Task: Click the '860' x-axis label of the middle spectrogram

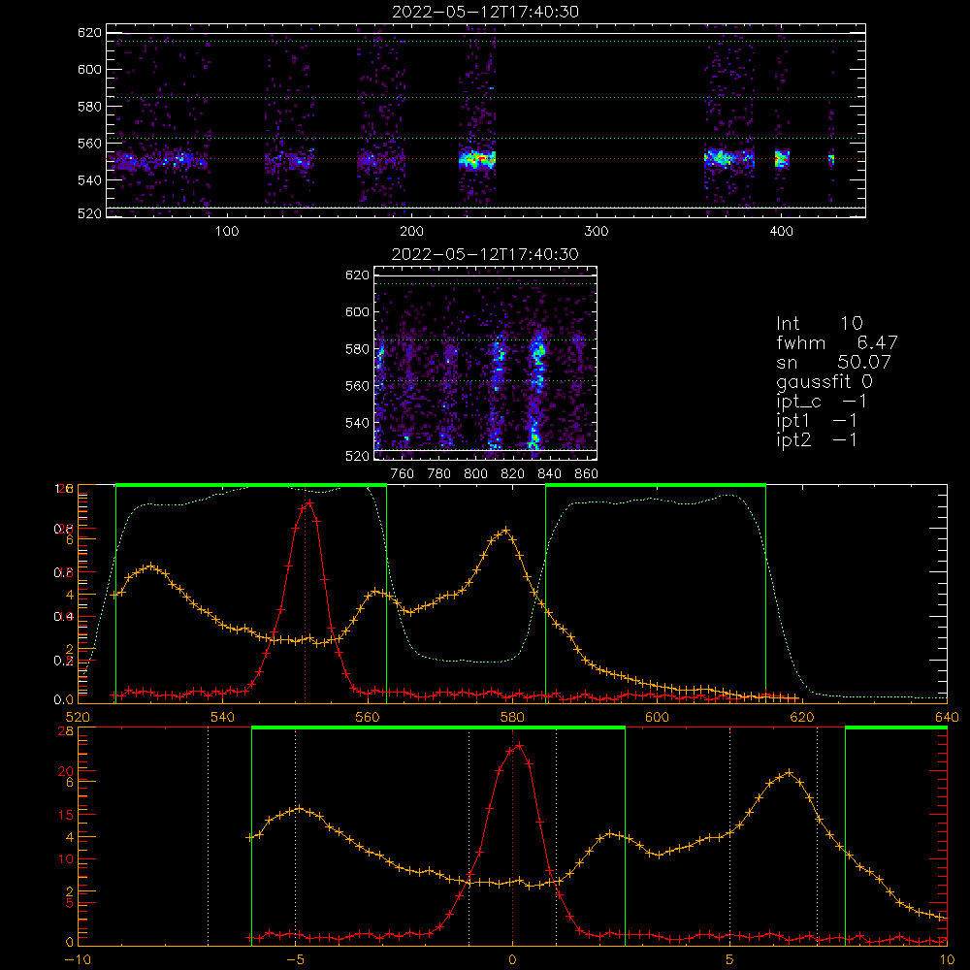Action: [x=587, y=474]
